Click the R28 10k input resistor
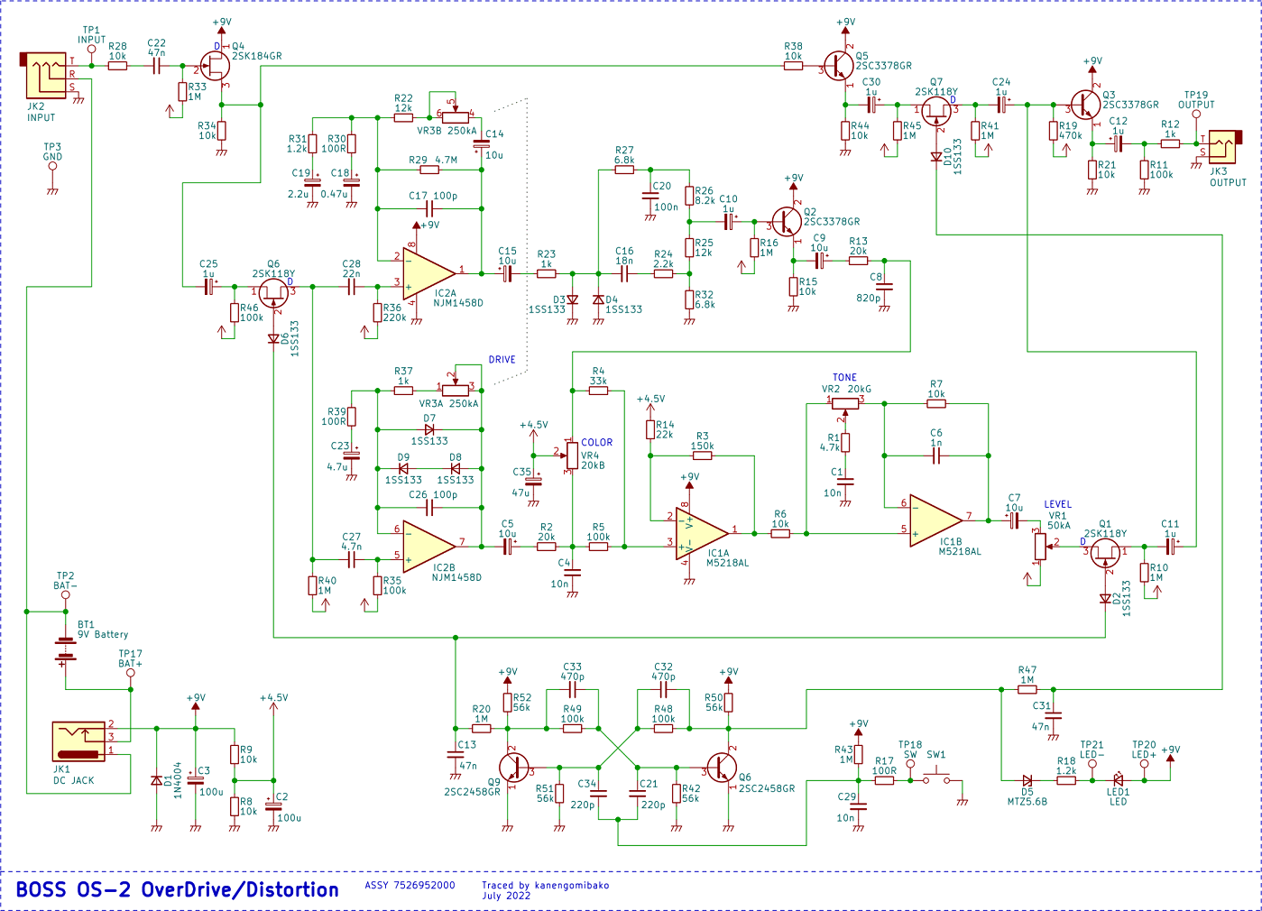Screen dimensions: 1262x911 coord(117,65)
